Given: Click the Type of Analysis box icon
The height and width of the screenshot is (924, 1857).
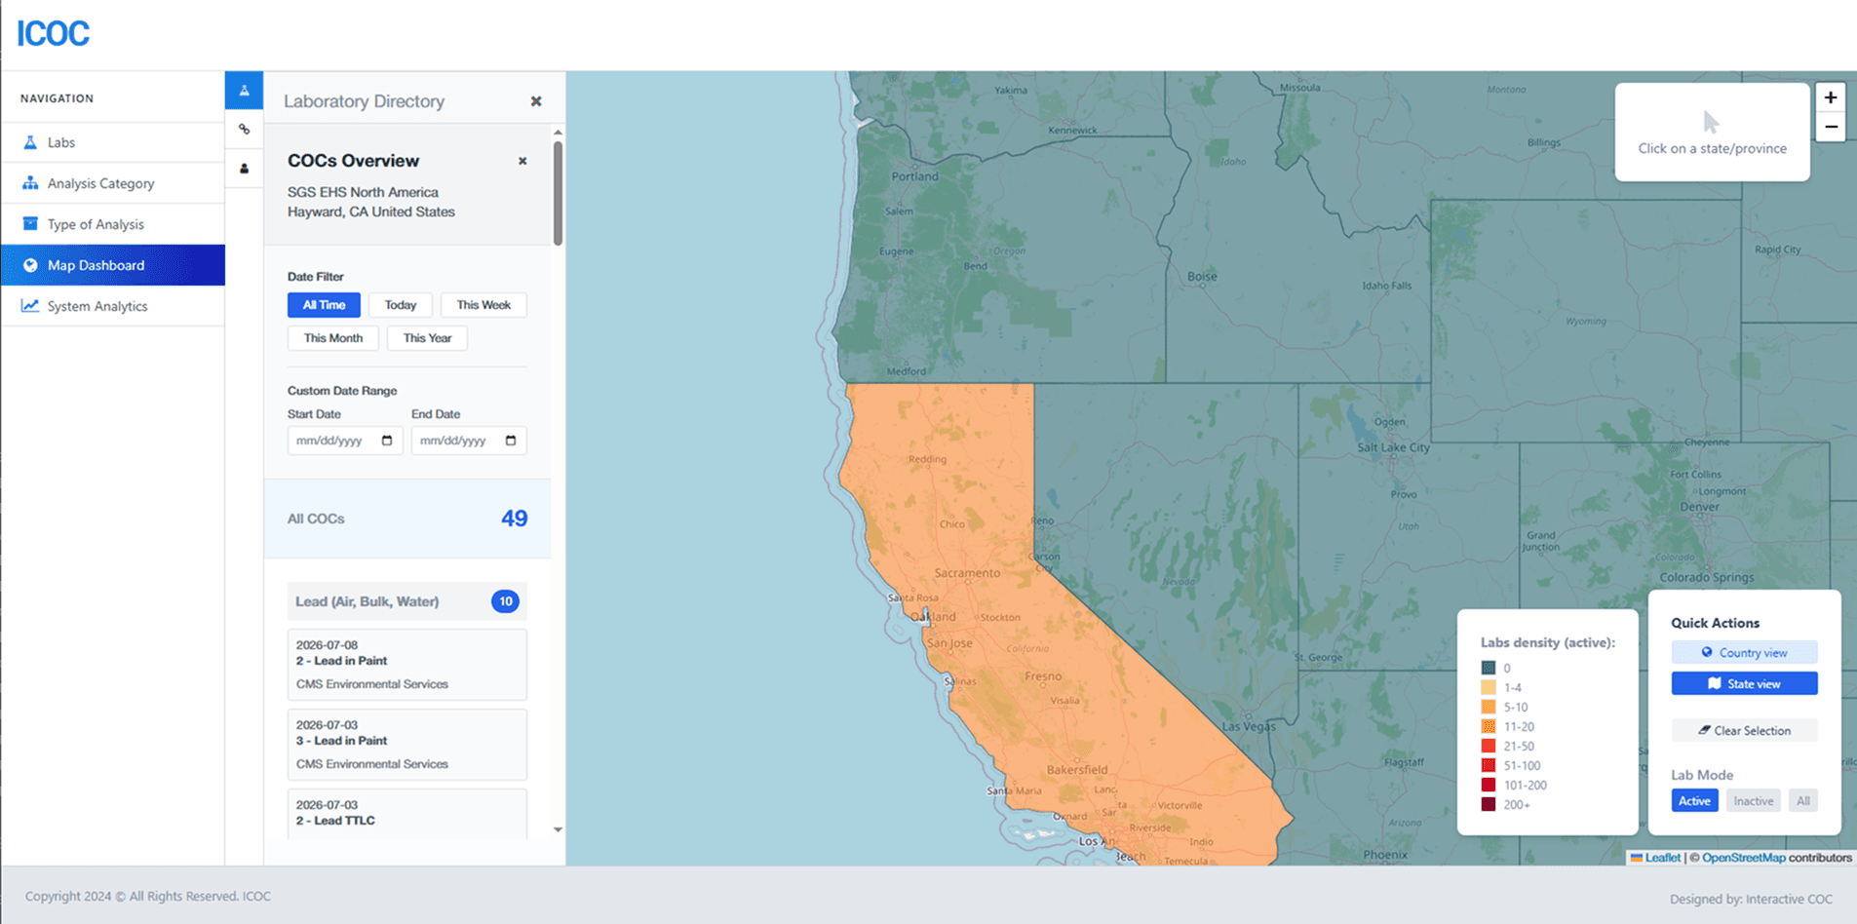Looking at the screenshot, I should pos(30,224).
